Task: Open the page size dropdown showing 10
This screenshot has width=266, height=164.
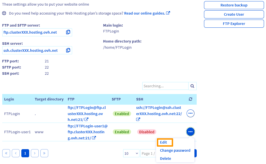Action: coord(131,153)
